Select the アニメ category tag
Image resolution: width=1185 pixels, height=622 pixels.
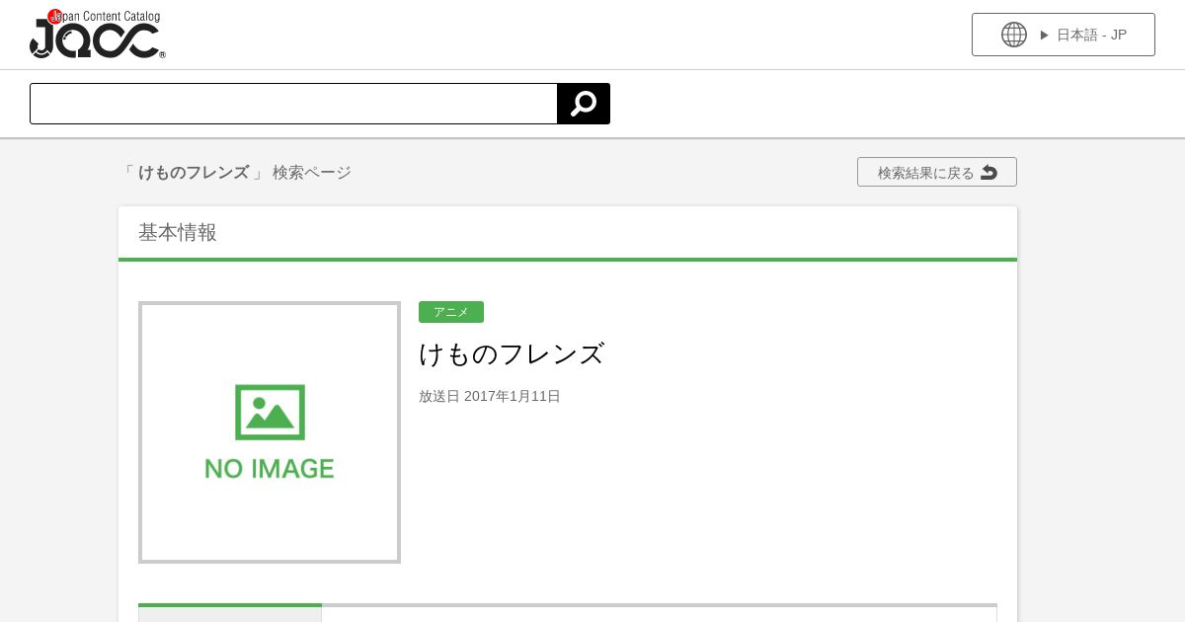point(451,312)
